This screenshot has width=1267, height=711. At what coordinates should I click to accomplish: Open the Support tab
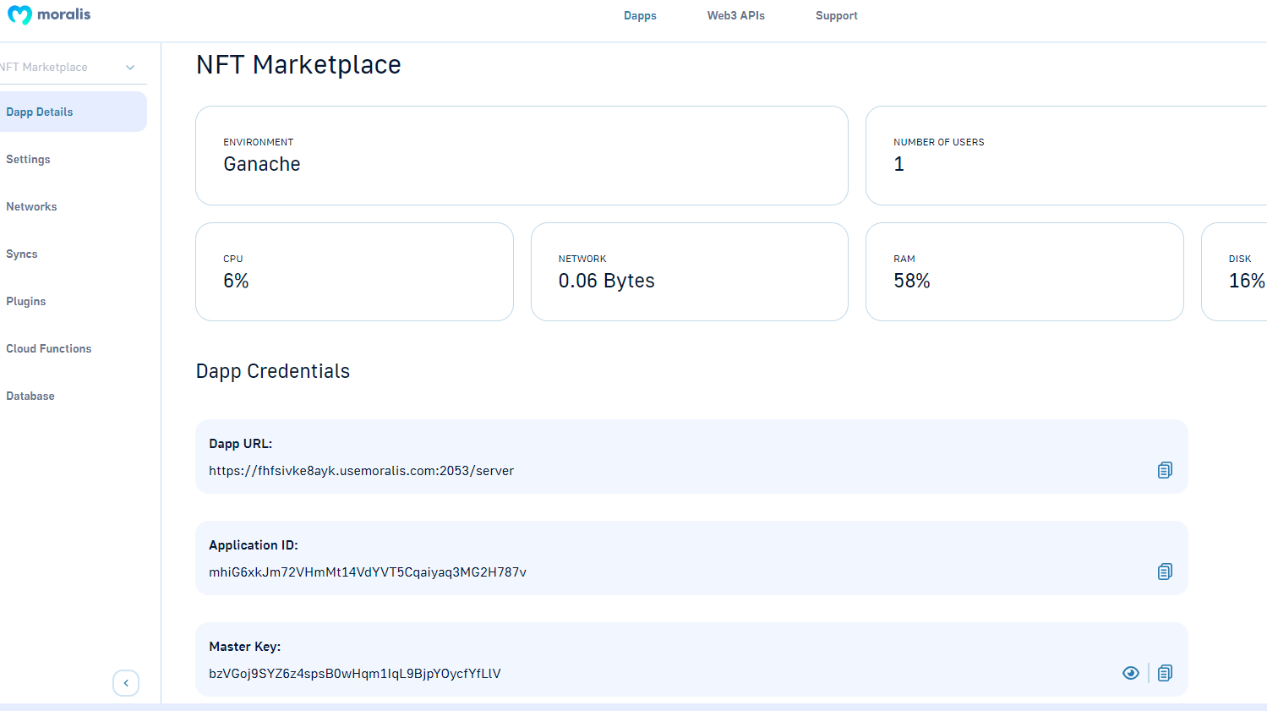[837, 15]
